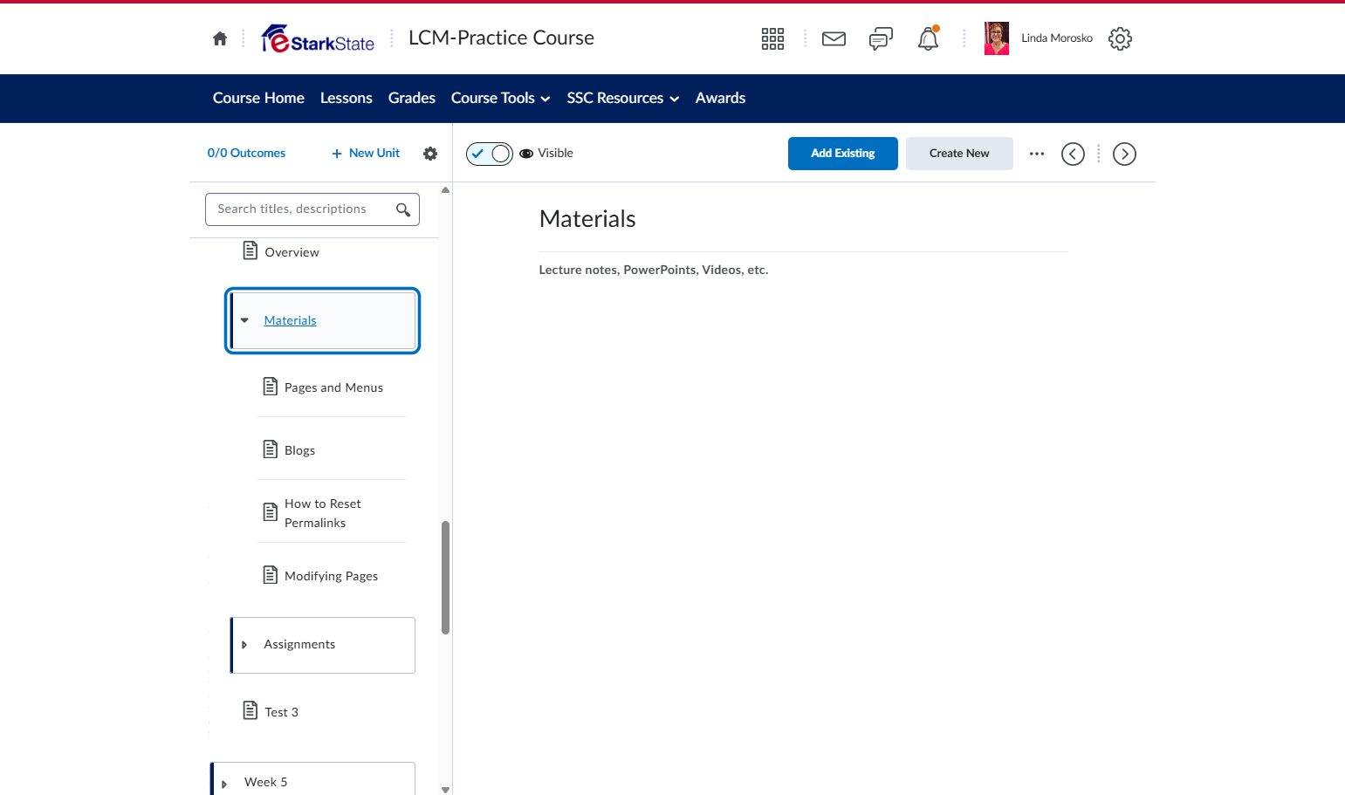Viewport: 1345px width, 795px height.
Task: Click the sidebar vertical scrollbar thumb
Action: click(x=446, y=578)
